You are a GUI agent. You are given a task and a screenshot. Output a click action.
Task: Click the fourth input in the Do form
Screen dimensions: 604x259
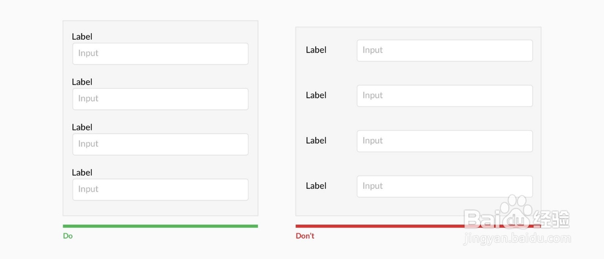[x=160, y=190]
